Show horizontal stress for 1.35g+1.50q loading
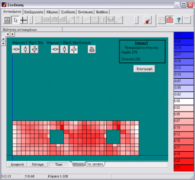The height and width of the screenshot is (180, 195). click(x=16, y=49)
